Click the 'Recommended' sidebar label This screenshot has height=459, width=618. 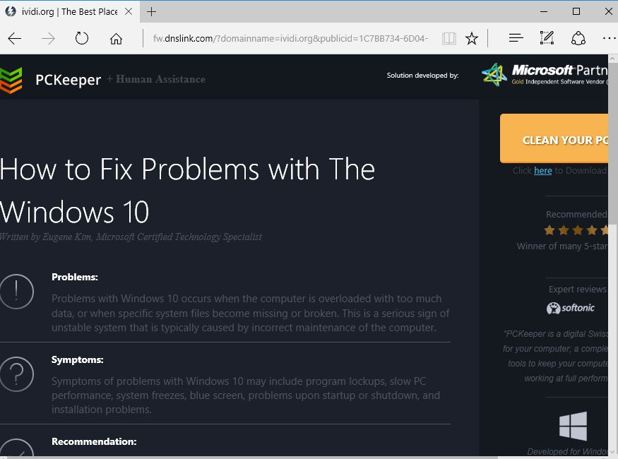pos(576,215)
